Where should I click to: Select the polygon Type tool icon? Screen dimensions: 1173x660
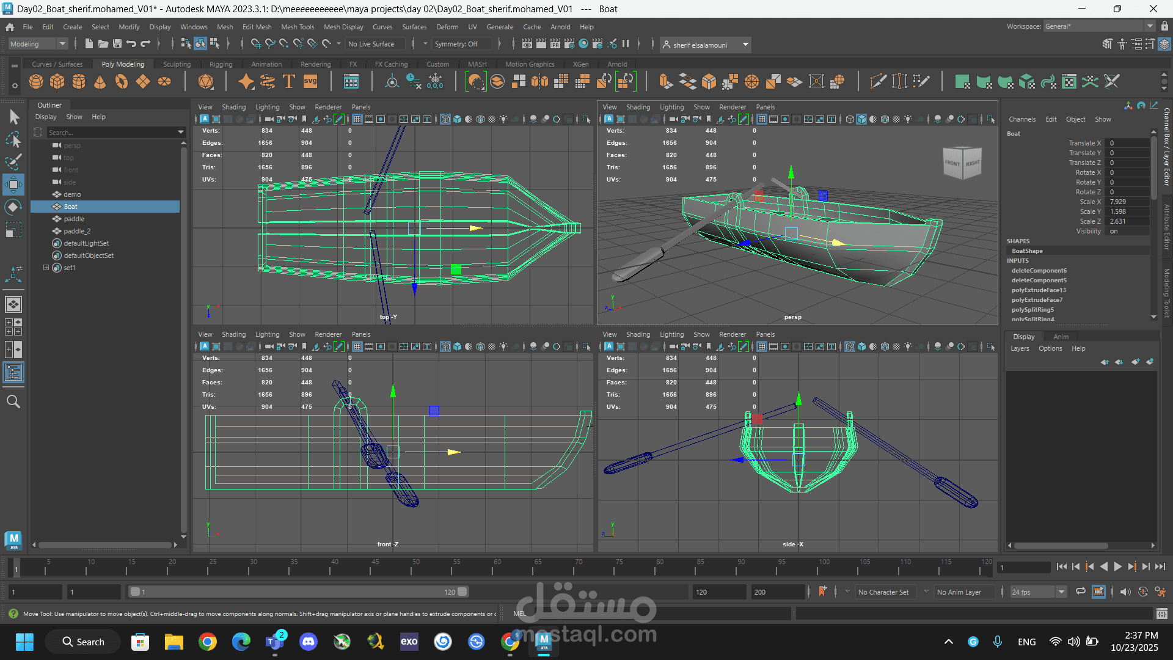289,81
